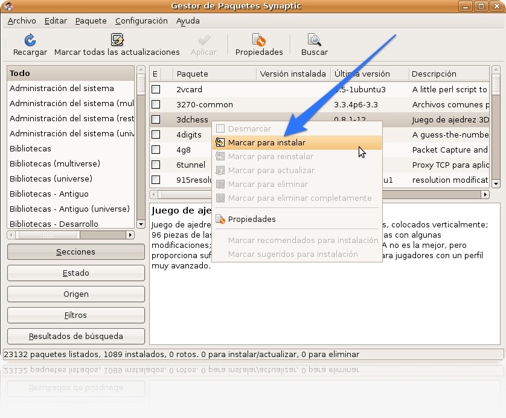This screenshot has width=506, height=418.
Task: Toggle the checkbox for 3270-common
Action: tap(156, 104)
